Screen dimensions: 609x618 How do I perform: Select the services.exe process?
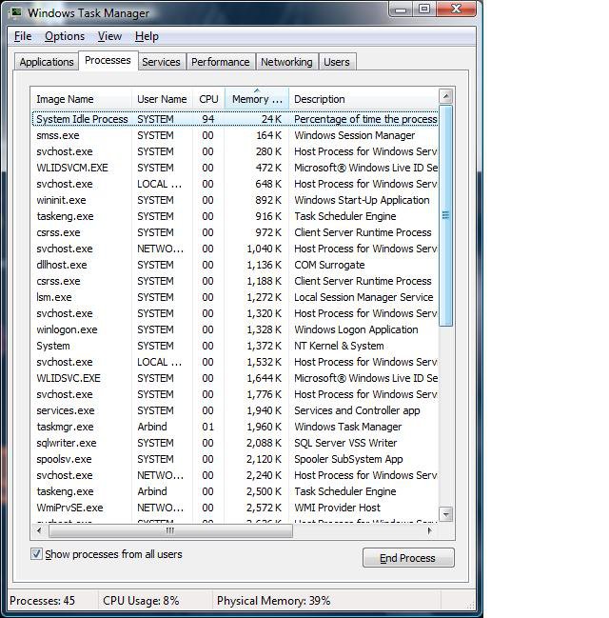point(235,410)
